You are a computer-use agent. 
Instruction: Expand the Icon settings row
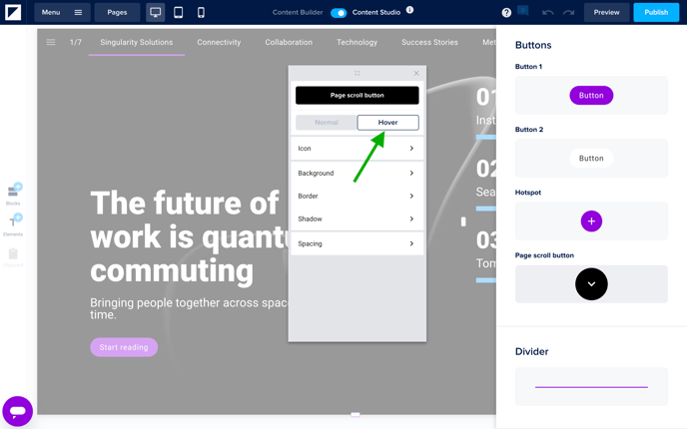click(x=356, y=149)
